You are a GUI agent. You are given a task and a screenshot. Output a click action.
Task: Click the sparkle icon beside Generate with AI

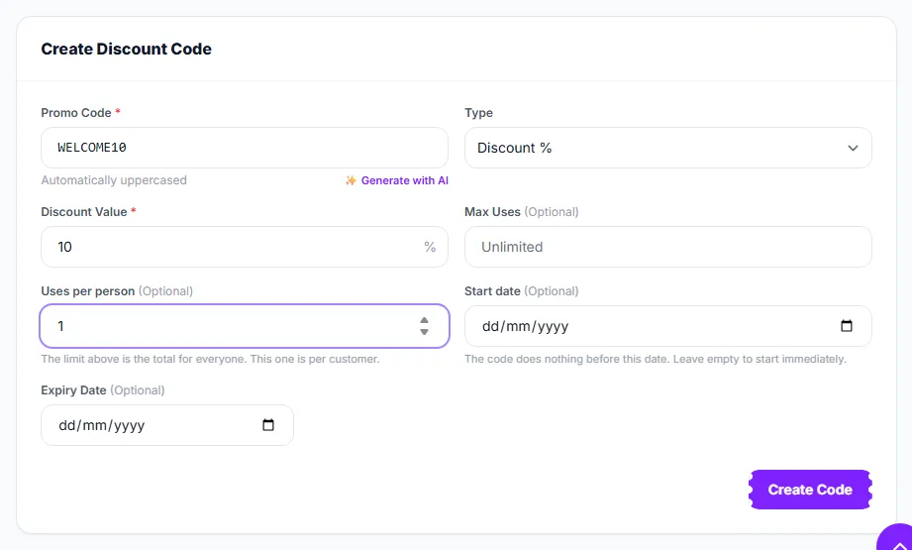point(351,180)
